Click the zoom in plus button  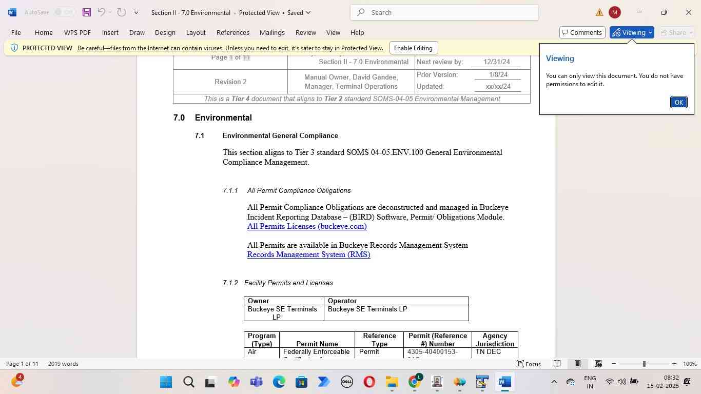pos(674,364)
